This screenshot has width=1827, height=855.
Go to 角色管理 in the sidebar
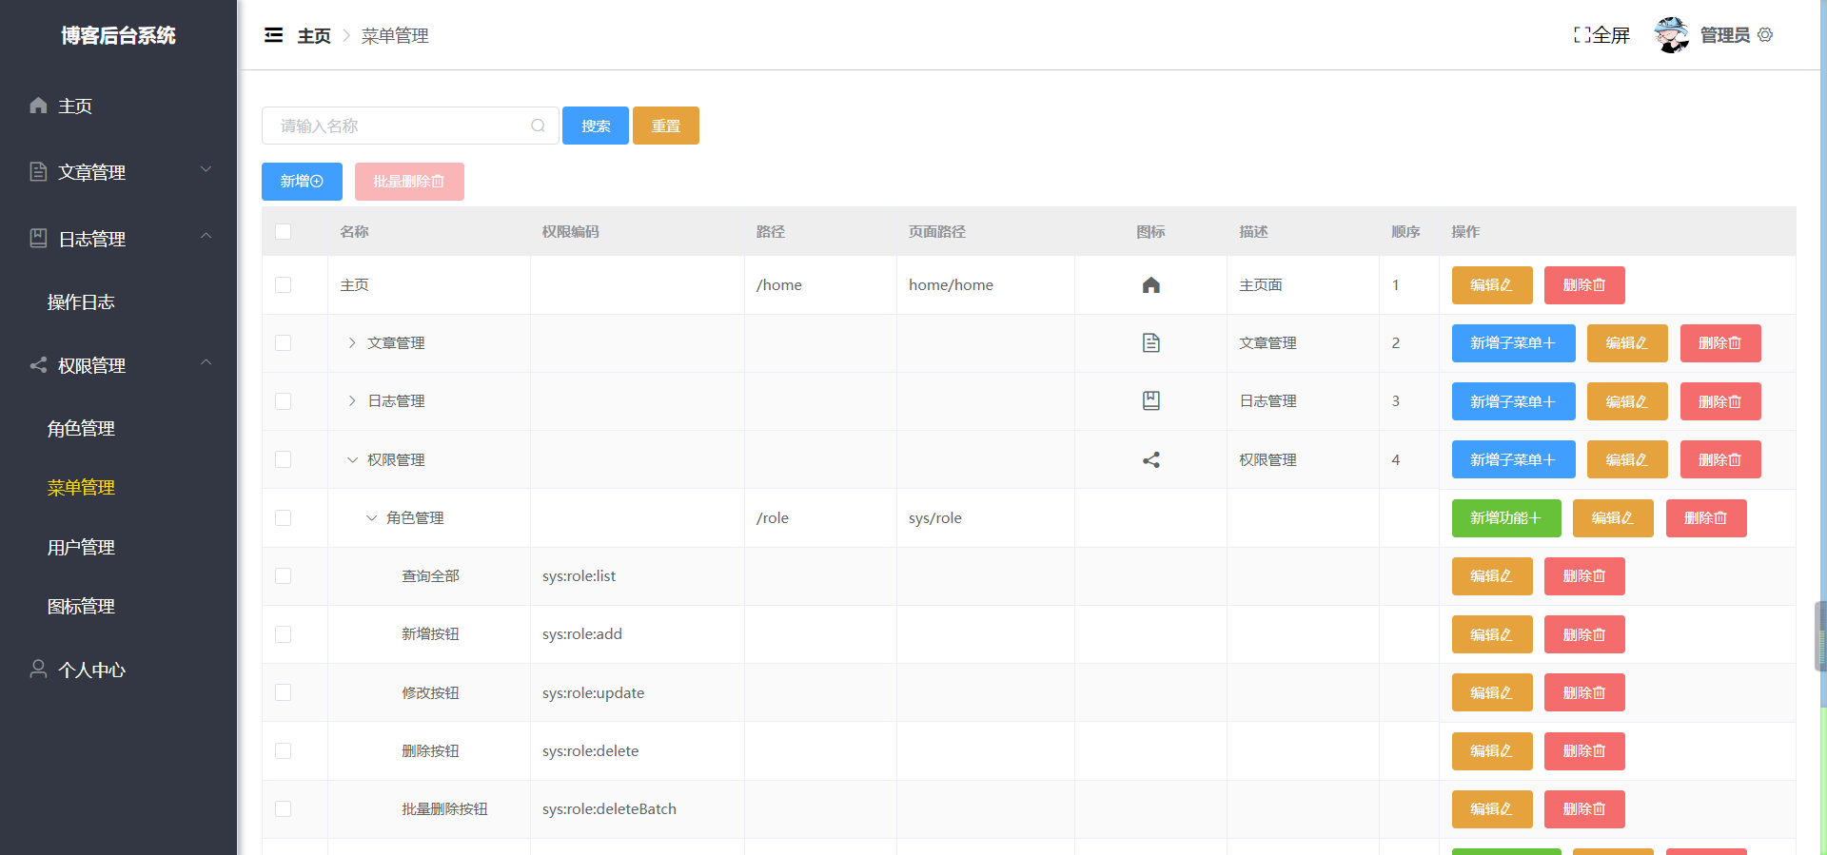[x=81, y=429]
